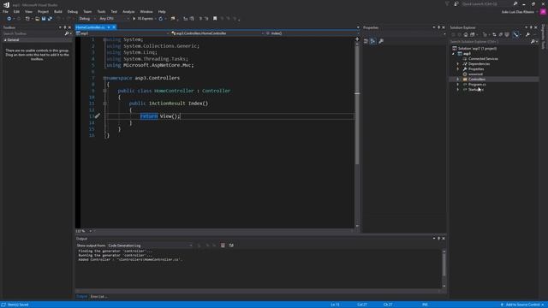Select Solution 'asp3' root node
548x308 pixels.
(474, 49)
